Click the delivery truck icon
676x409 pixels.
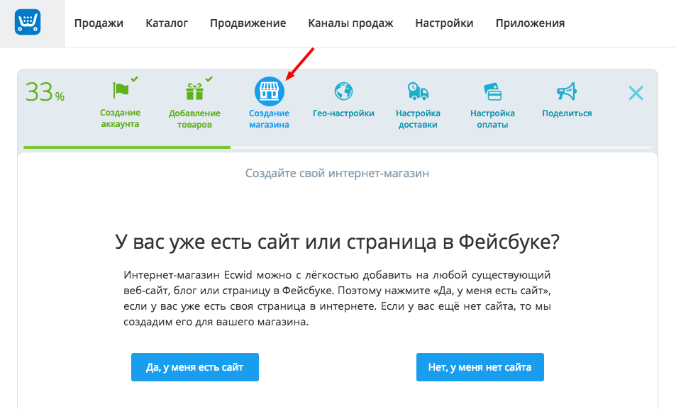pyautogui.click(x=418, y=91)
